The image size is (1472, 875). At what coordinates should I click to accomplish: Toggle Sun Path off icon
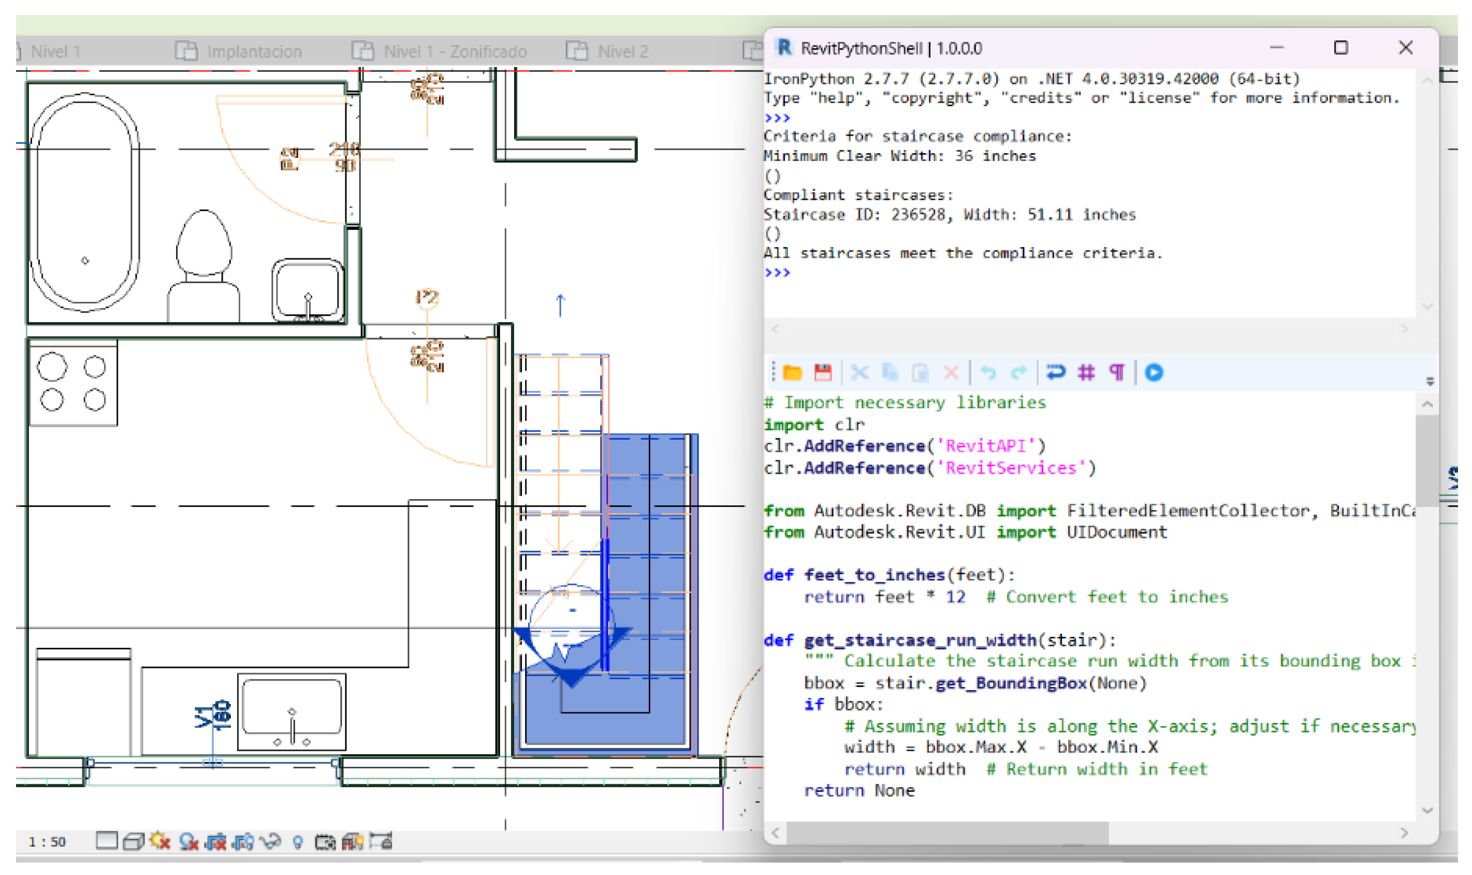[161, 841]
